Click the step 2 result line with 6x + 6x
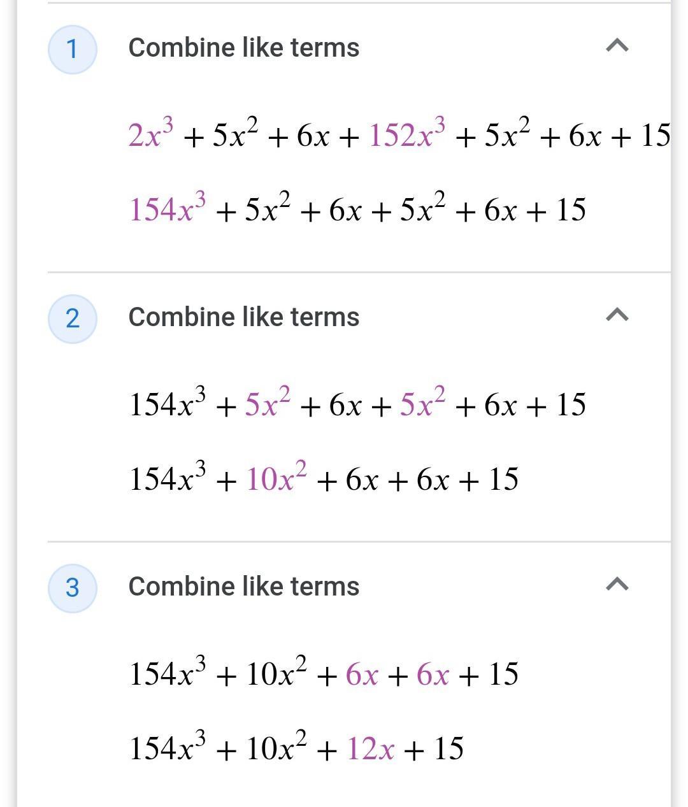This screenshot has height=807, width=688. pos(324,477)
